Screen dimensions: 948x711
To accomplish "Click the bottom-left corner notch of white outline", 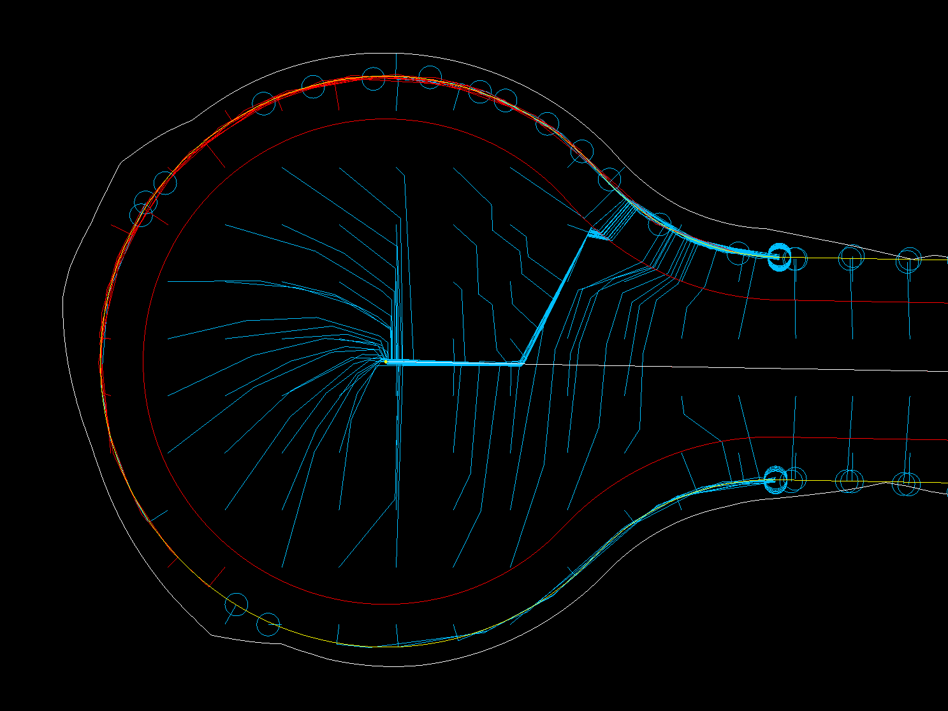I will coord(212,635).
